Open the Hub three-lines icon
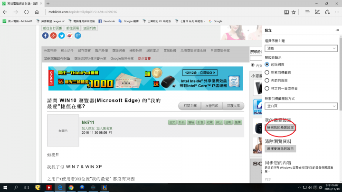This screenshot has height=192, width=342. [x=307, y=12]
